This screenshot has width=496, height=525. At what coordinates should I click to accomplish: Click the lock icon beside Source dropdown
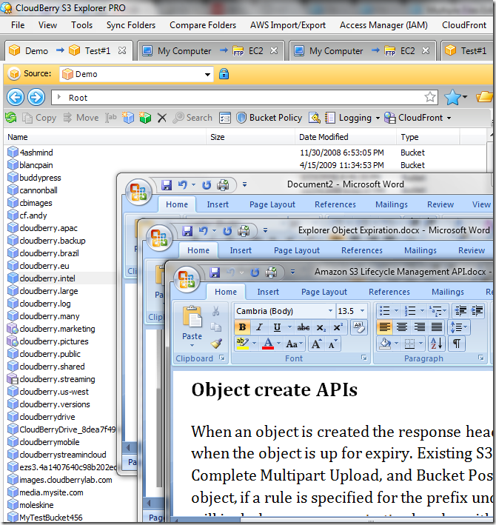tap(224, 74)
